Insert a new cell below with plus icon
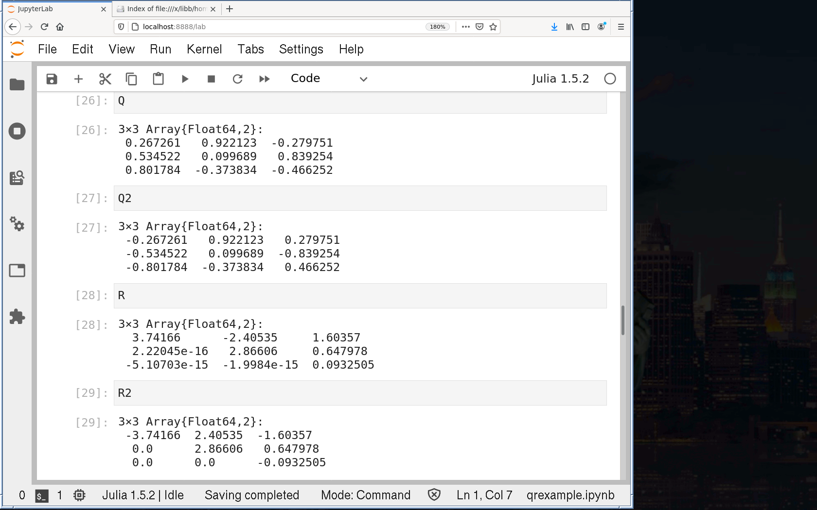The height and width of the screenshot is (510, 817). point(78,79)
